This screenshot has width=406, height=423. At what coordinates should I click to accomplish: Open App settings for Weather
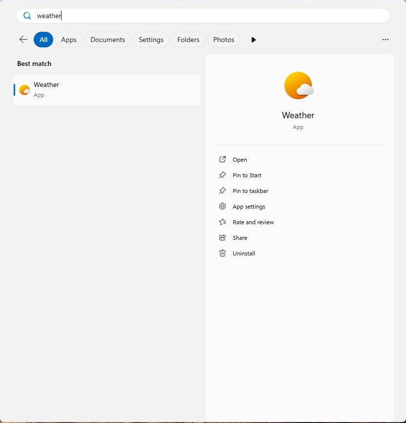[x=249, y=207]
